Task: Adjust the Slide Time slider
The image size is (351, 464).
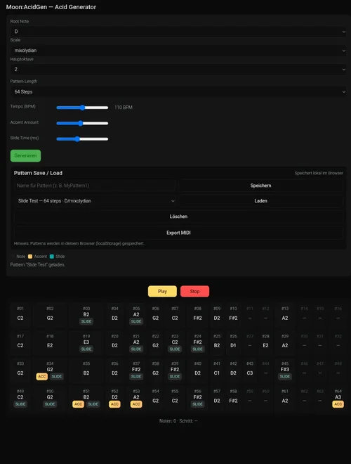Action: click(82, 139)
